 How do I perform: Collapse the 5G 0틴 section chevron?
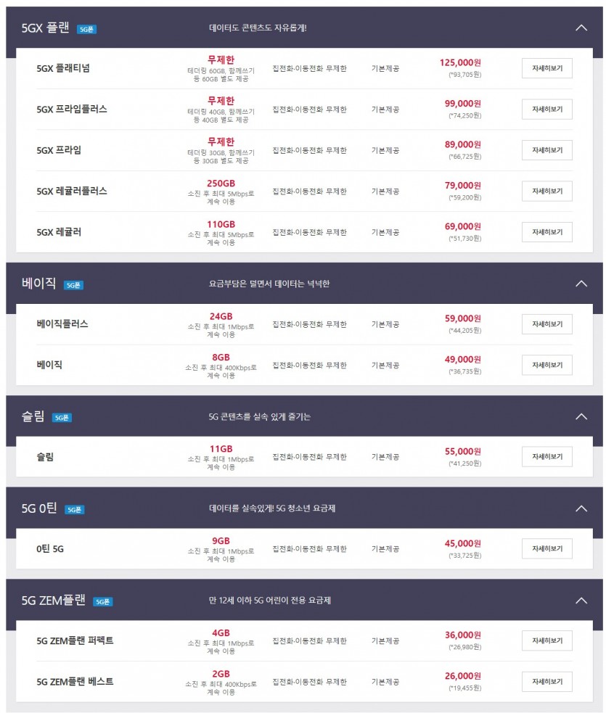click(x=581, y=508)
